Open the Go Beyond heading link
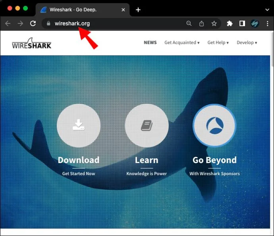Image resolution: width=274 pixels, height=236 pixels. point(214,160)
